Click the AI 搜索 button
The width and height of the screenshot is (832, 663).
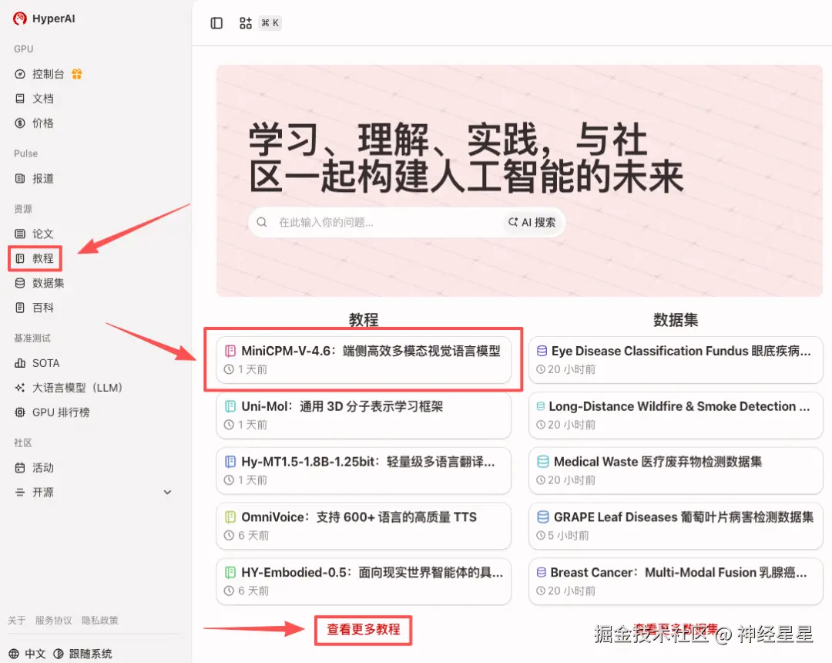532,222
